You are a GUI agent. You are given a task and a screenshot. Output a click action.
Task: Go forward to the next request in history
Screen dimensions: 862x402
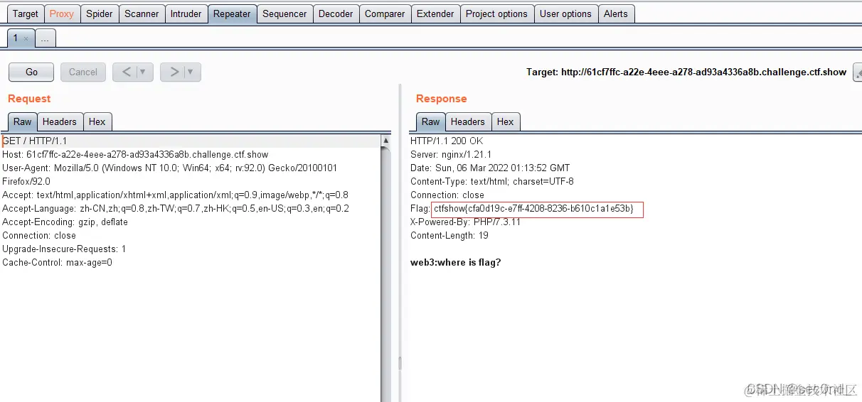tap(174, 72)
